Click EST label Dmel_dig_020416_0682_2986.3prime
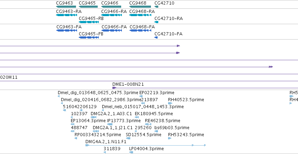298x154 pixels. (x=101, y=100)
